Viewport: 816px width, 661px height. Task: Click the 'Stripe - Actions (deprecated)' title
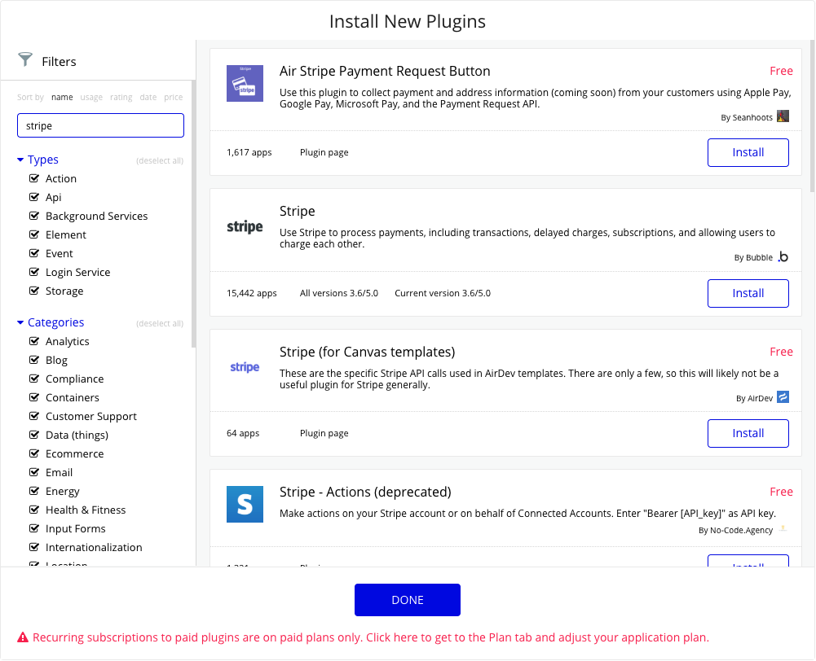(365, 492)
